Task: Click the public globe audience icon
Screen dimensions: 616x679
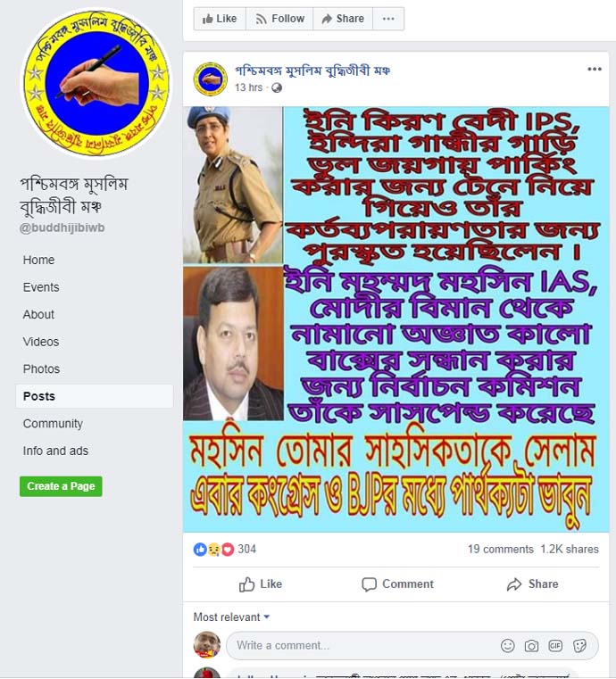Action: (x=277, y=88)
